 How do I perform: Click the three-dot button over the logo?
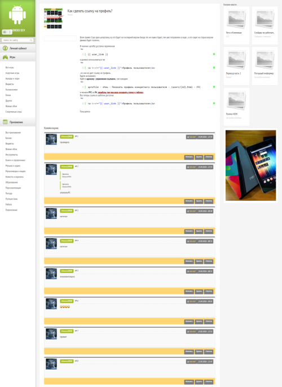(10, 32)
